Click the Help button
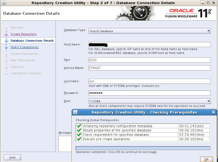218x162 pixels. (13, 158)
